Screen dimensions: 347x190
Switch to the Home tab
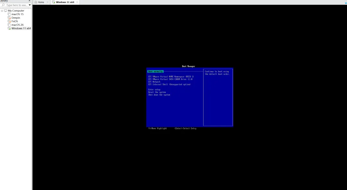pyautogui.click(x=41, y=2)
